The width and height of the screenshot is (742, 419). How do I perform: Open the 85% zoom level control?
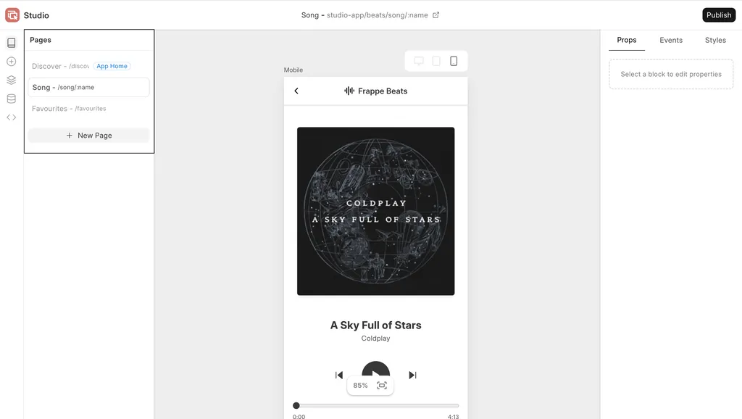click(360, 386)
